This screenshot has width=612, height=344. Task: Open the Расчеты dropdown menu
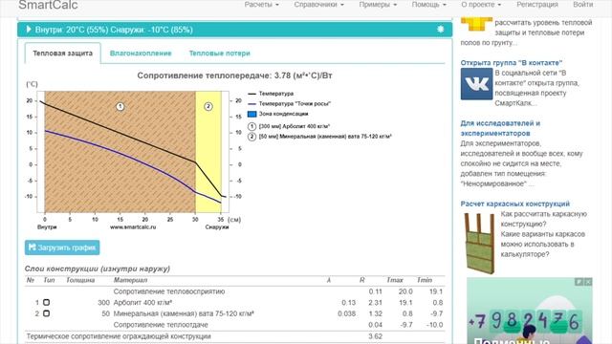tap(261, 5)
